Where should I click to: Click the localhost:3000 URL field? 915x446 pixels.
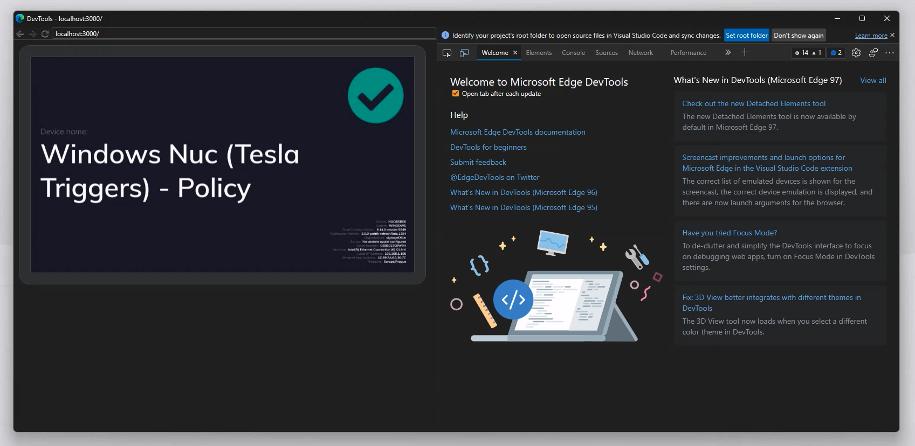243,34
